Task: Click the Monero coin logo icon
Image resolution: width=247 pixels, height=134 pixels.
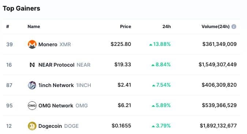Action: [32, 44]
